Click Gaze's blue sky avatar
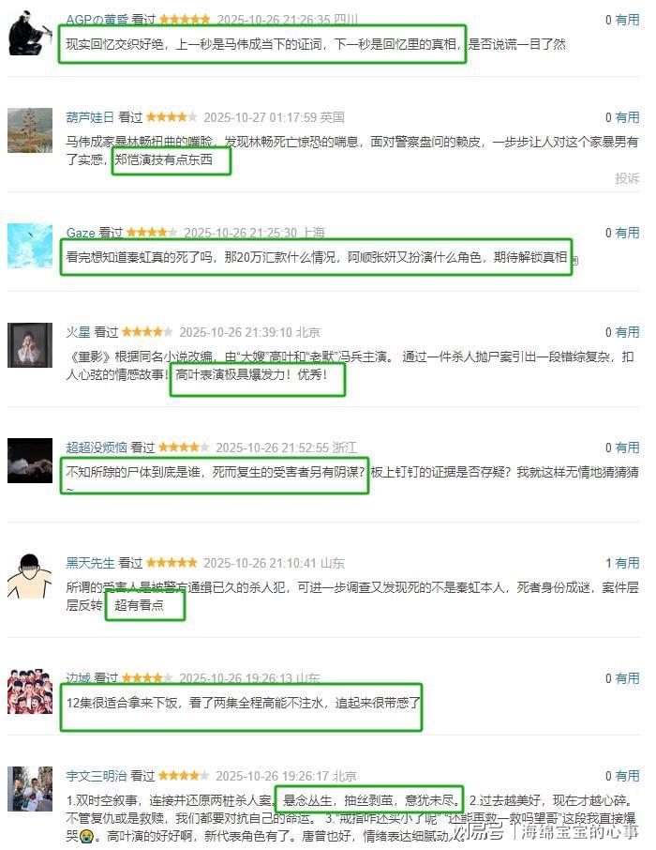Viewport: 656px width, 850px height. 30,246
